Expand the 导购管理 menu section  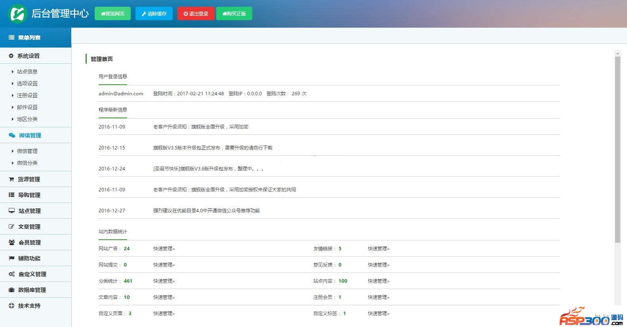pyautogui.click(x=36, y=195)
